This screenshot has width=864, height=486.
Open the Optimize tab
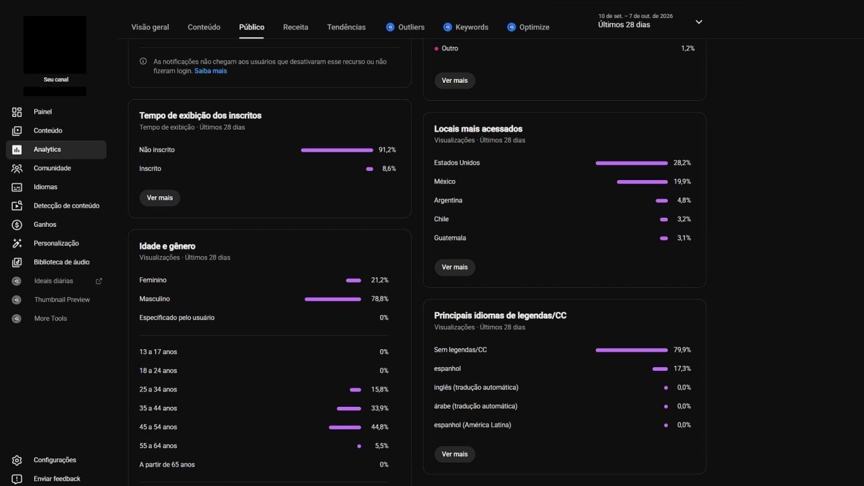[528, 27]
